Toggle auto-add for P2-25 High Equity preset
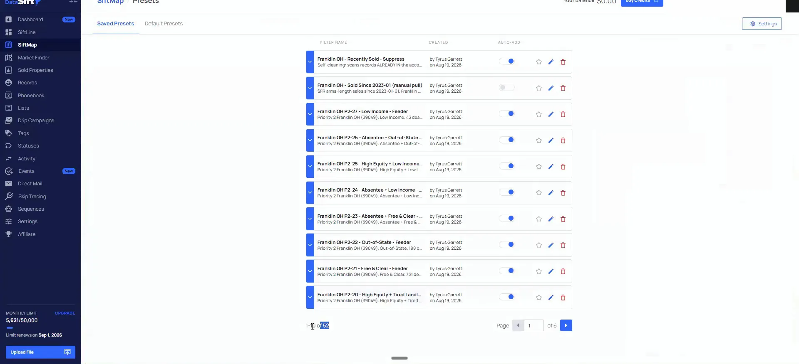This screenshot has height=364, width=799. click(x=507, y=166)
